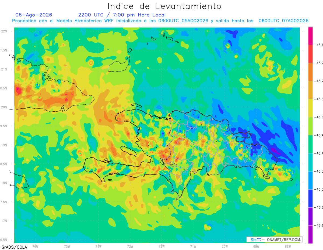Choose the indigo-violet legend swatch
The image size is (323, 250).
(x=310, y=216)
